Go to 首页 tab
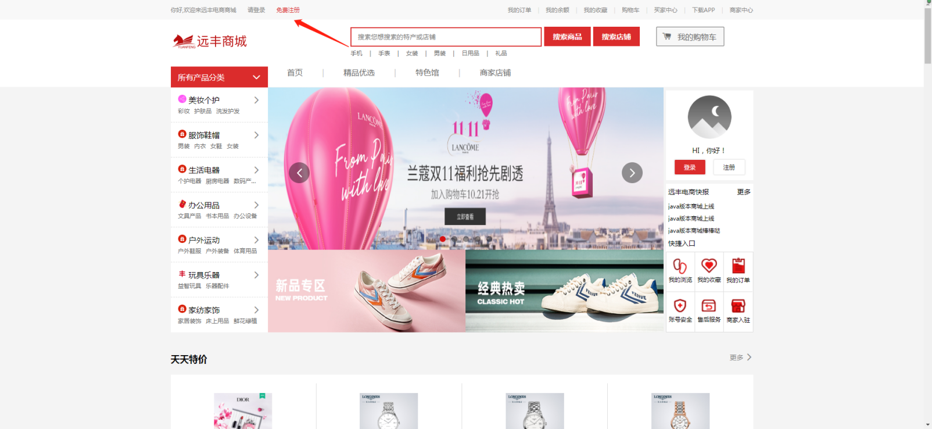This screenshot has height=429, width=932. pyautogui.click(x=295, y=73)
